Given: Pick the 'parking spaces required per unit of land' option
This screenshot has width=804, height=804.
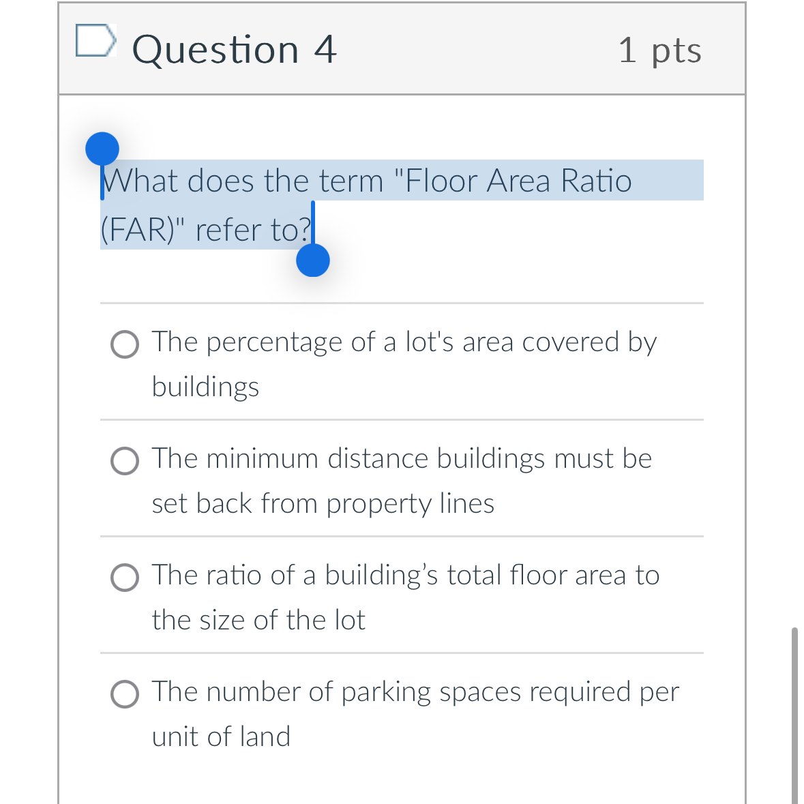Looking at the screenshot, I should point(124,694).
